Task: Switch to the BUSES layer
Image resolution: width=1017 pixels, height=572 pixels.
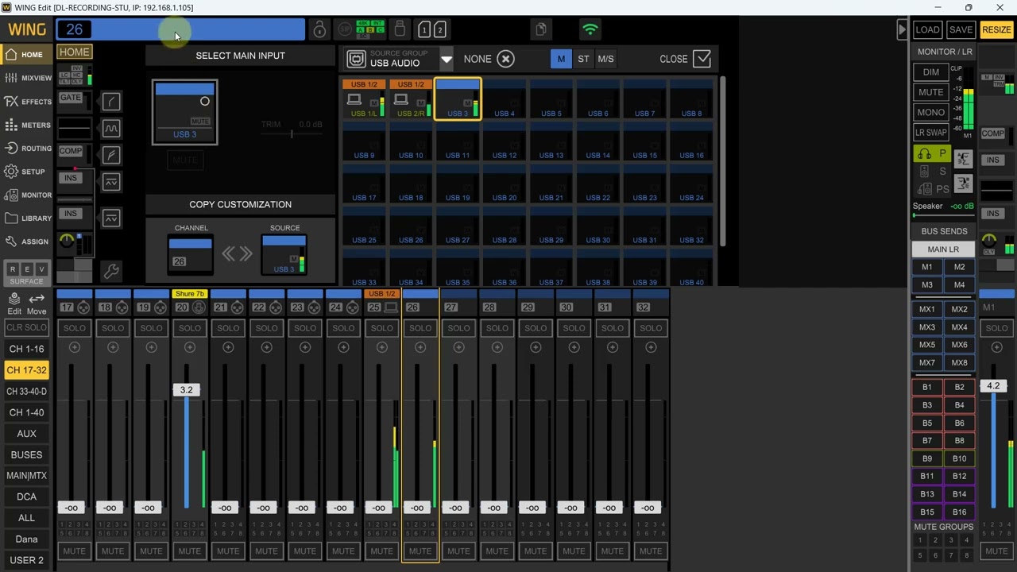Action: tap(26, 454)
